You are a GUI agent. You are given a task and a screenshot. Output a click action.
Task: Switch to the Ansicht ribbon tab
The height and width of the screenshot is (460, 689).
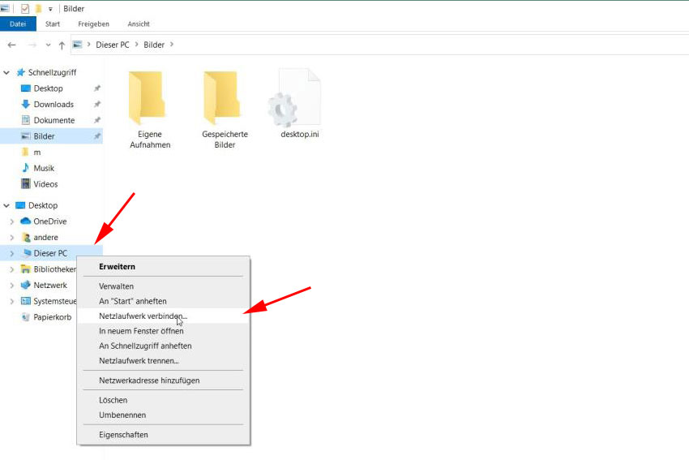coord(138,24)
